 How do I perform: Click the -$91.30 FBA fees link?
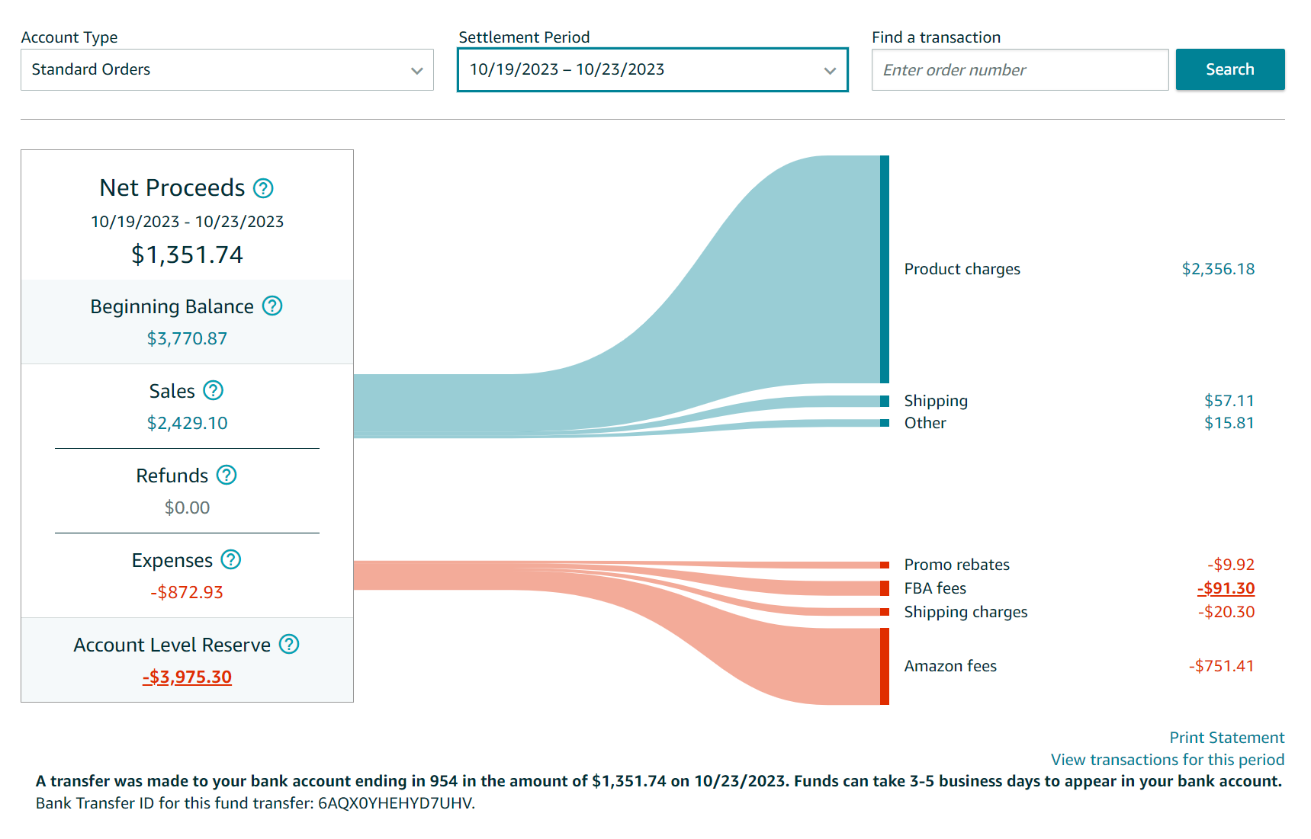(x=1226, y=588)
